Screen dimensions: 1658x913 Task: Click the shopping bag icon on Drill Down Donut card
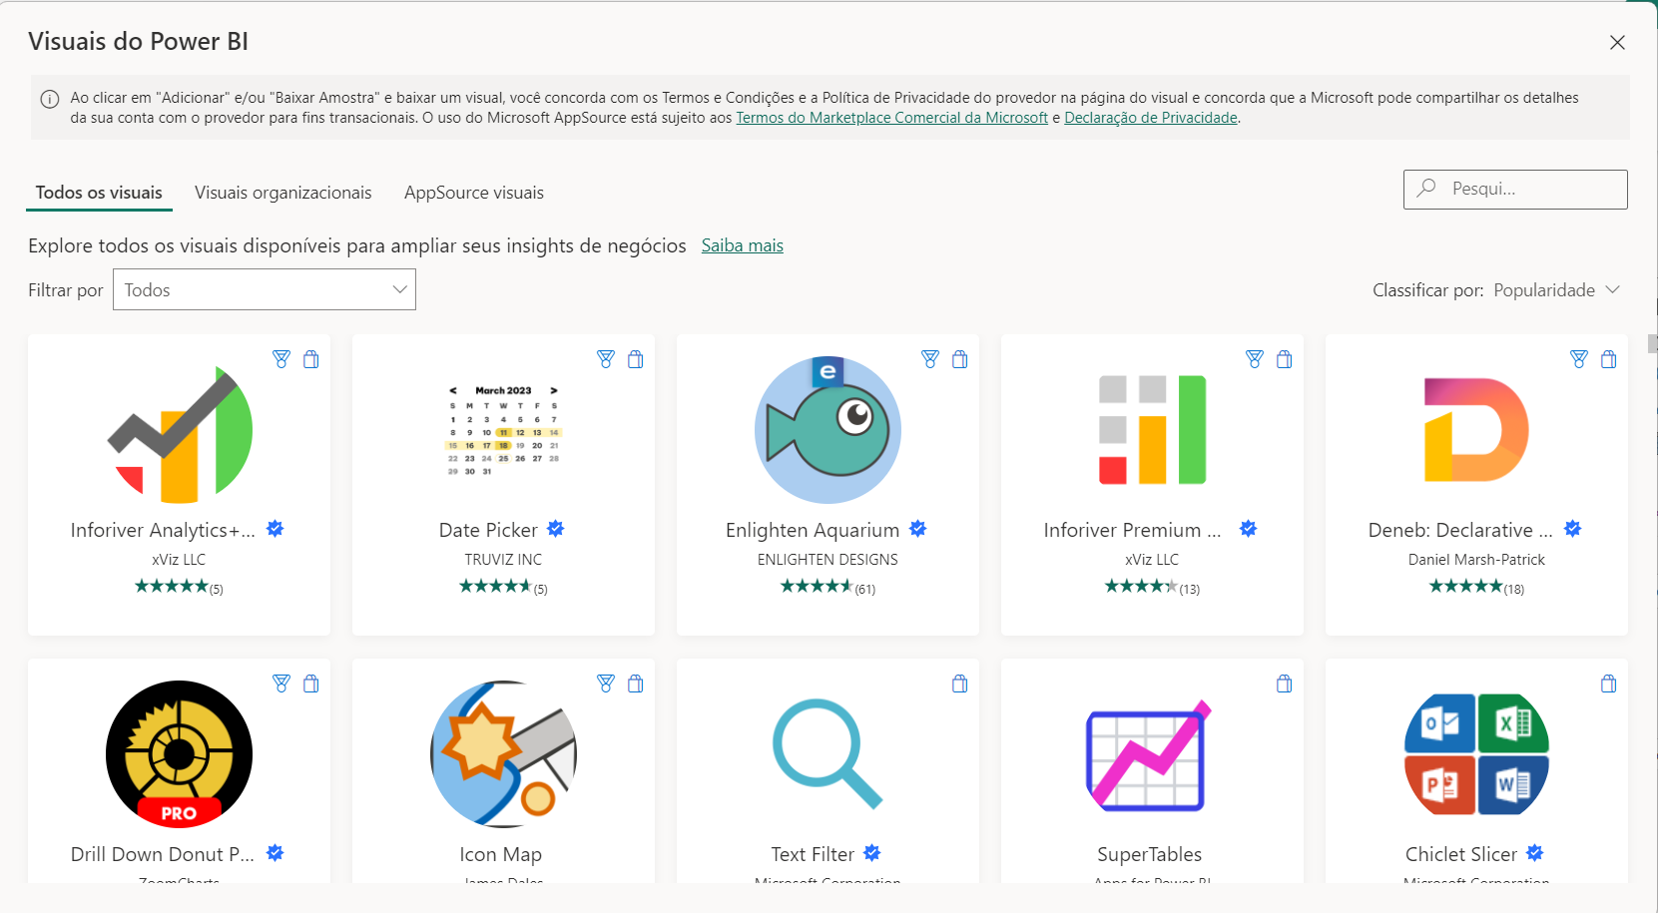point(311,684)
